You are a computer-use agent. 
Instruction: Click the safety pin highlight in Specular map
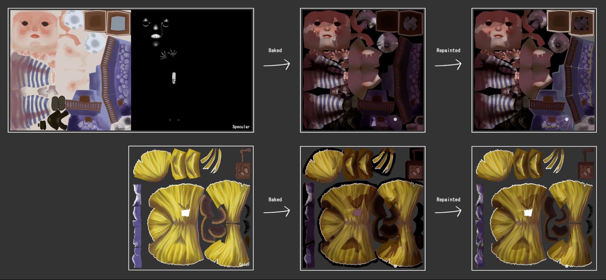pos(174,78)
